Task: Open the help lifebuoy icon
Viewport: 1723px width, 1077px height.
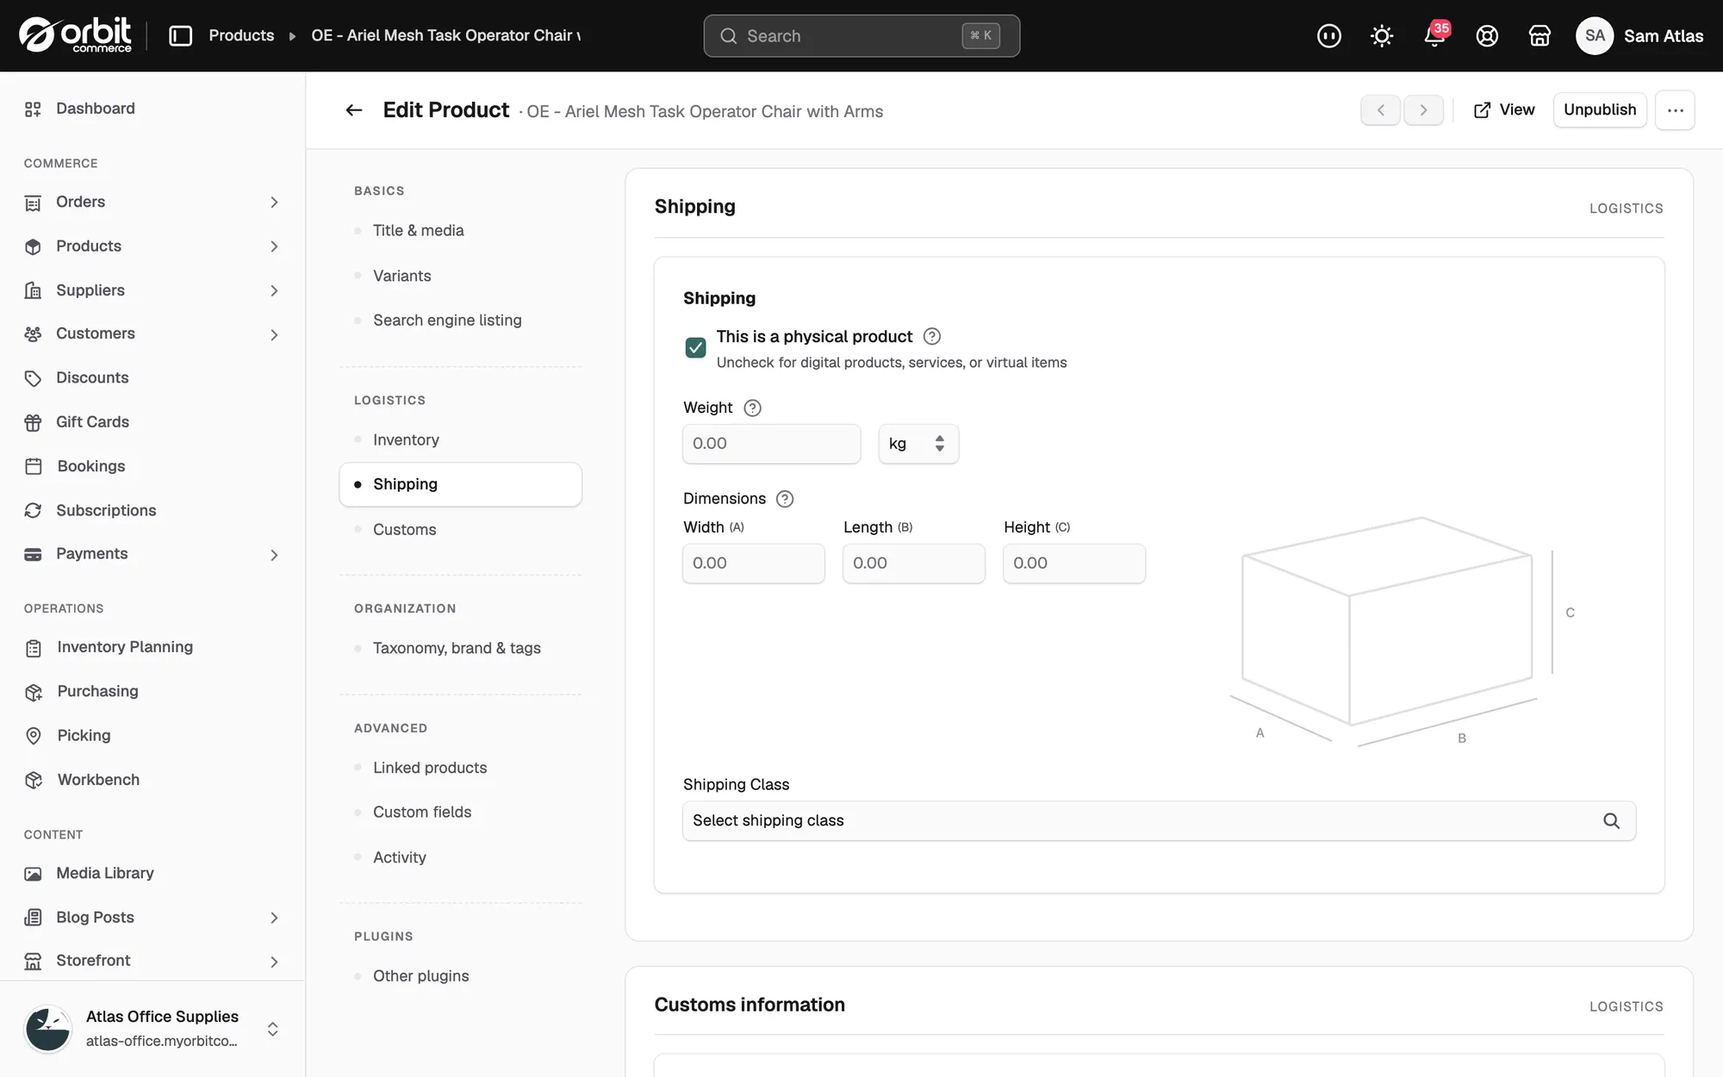Action: coord(1487,35)
